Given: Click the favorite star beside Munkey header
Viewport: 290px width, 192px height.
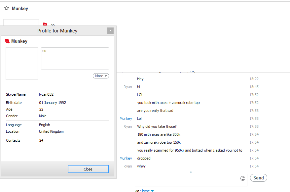Looking at the screenshot, I should point(6,8).
